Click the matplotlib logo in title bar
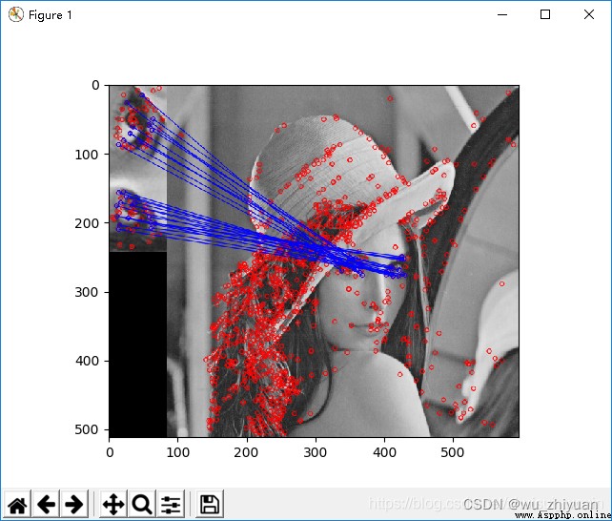The width and height of the screenshot is (612, 521). point(15,15)
